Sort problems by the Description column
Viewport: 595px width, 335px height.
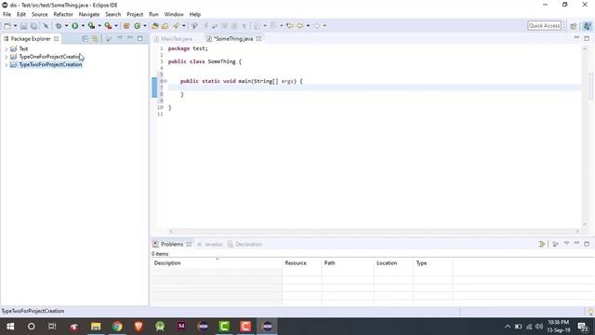[217, 262]
